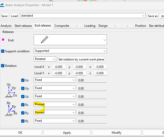Open the Rx Pinned dropdown
This screenshot has height=137, width=164.
55,104
